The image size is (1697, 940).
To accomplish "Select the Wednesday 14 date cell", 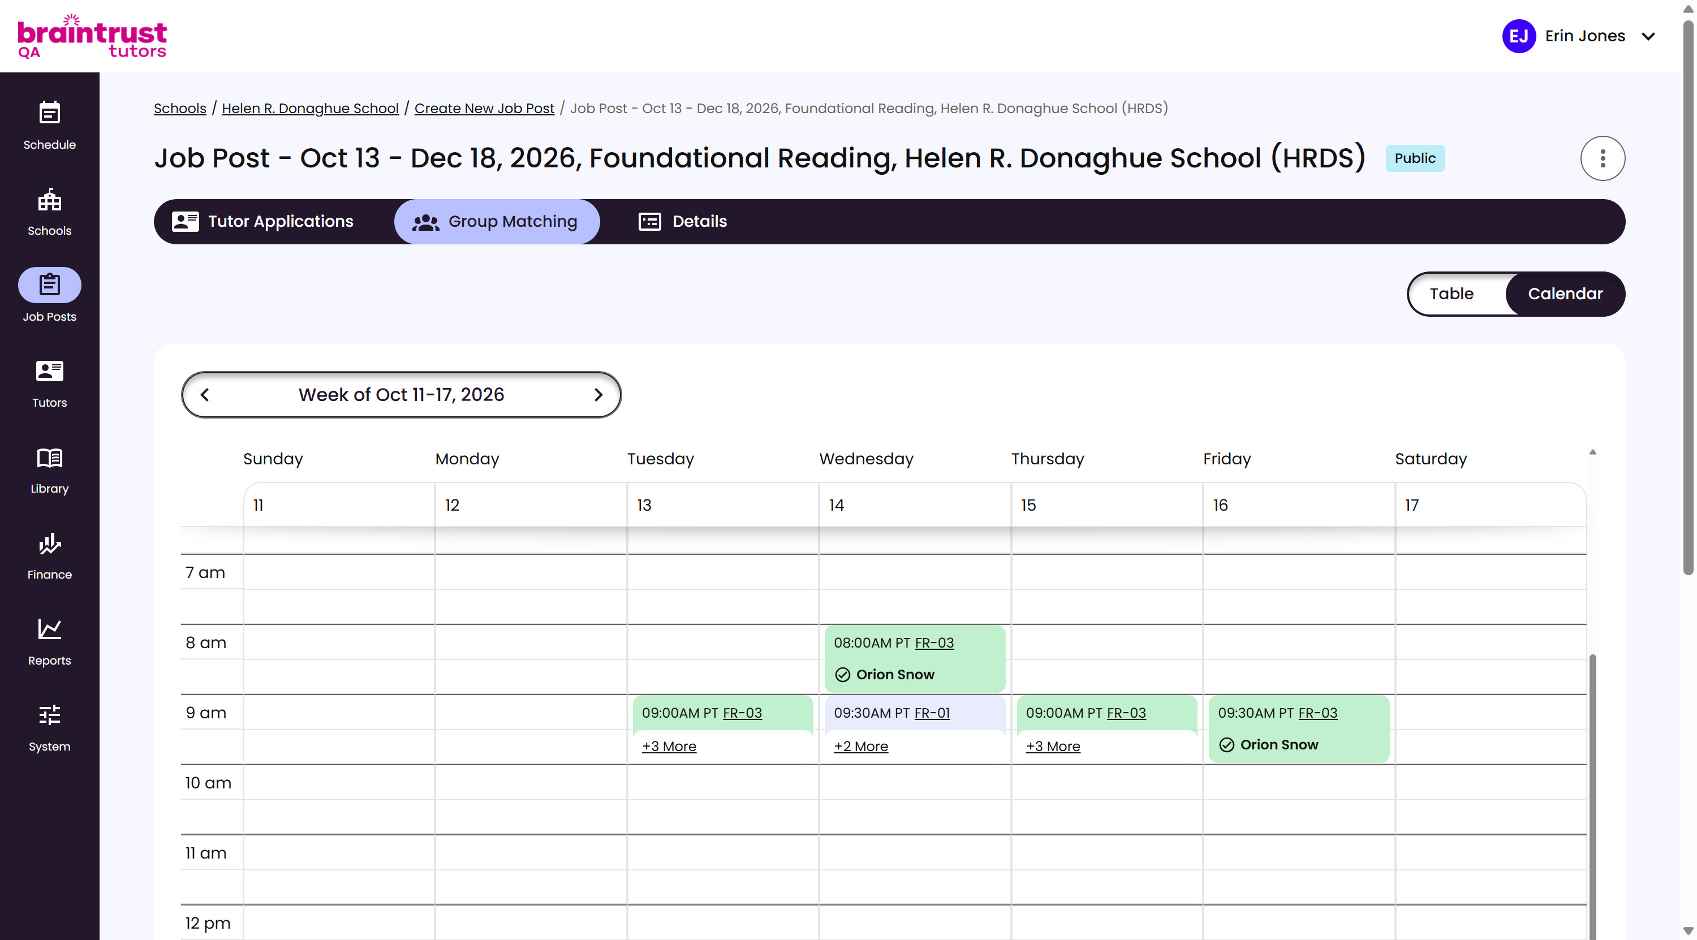I will click(914, 505).
